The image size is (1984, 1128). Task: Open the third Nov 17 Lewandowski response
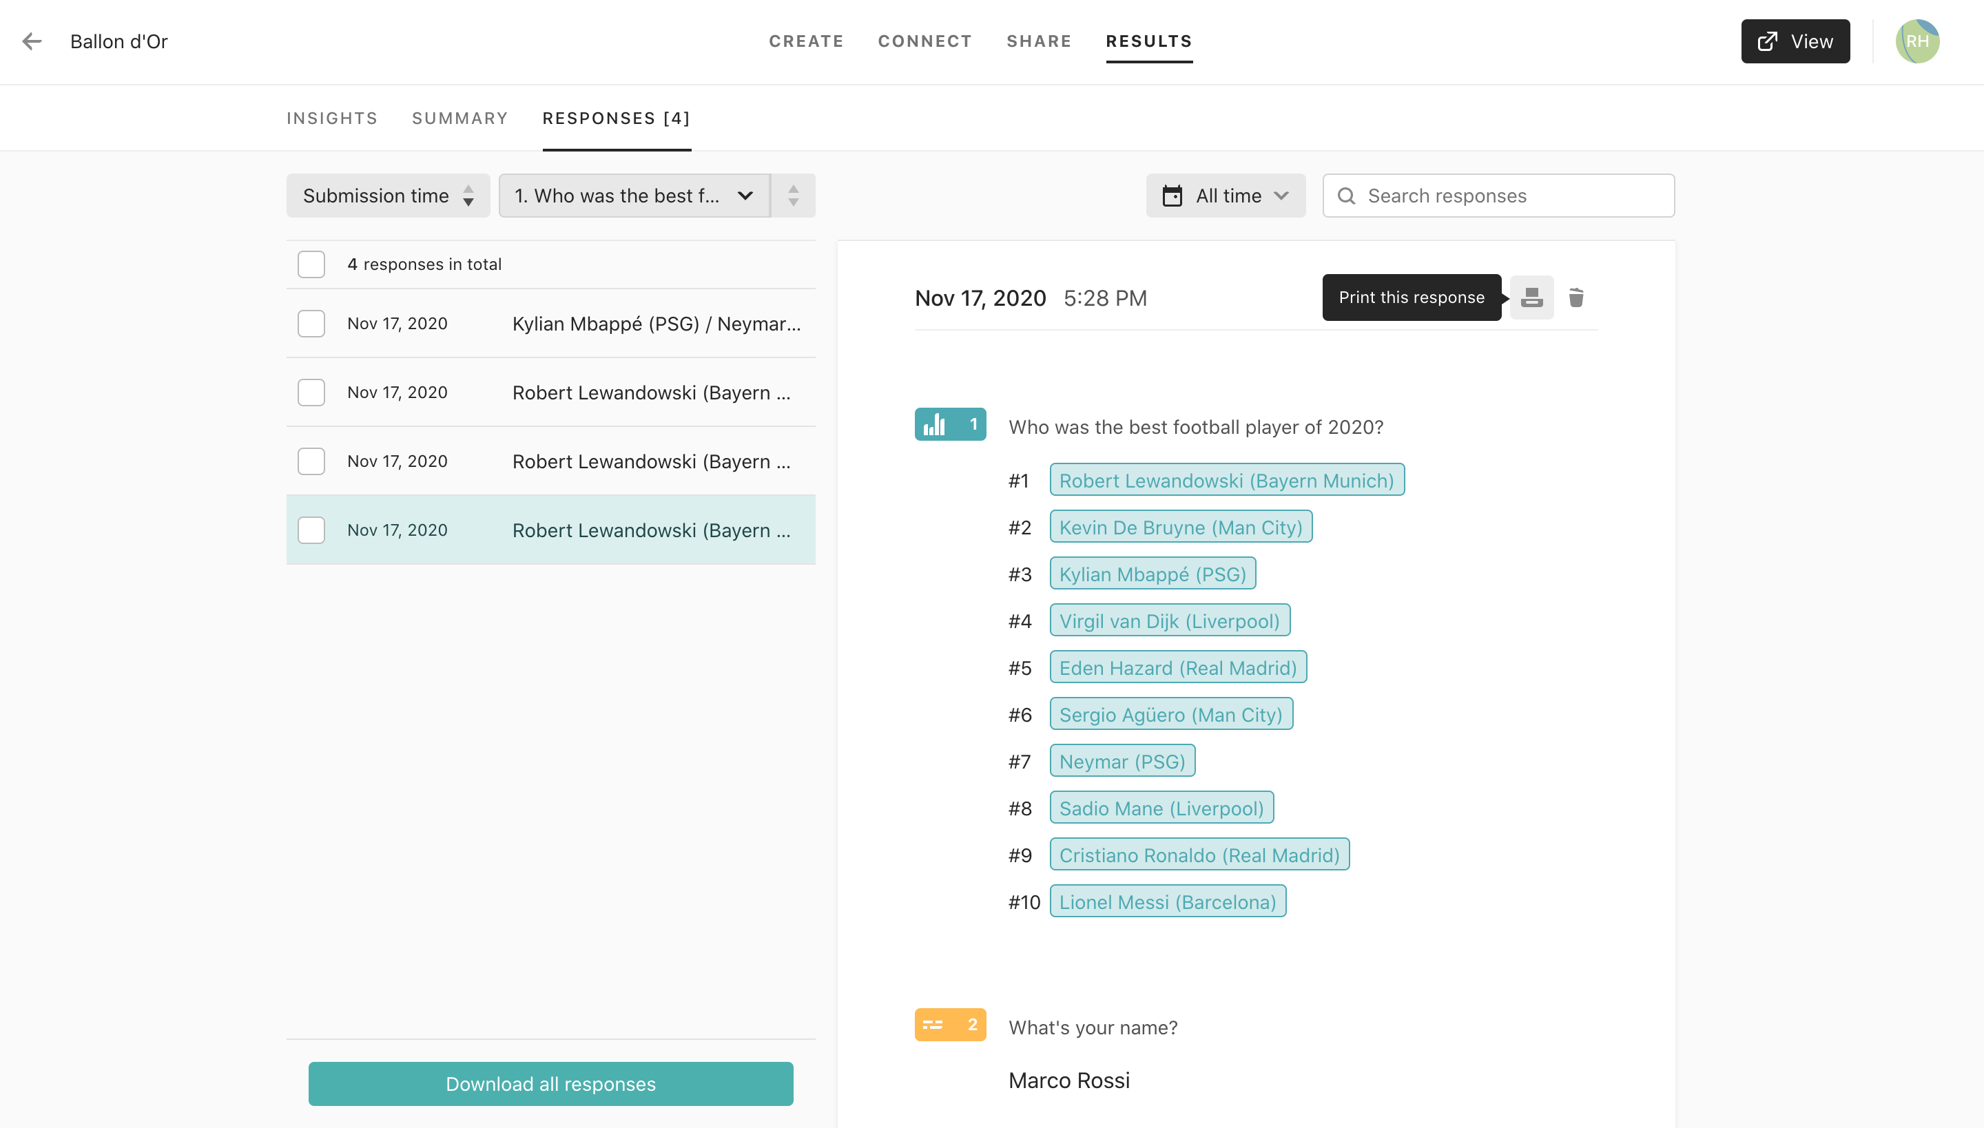(551, 461)
